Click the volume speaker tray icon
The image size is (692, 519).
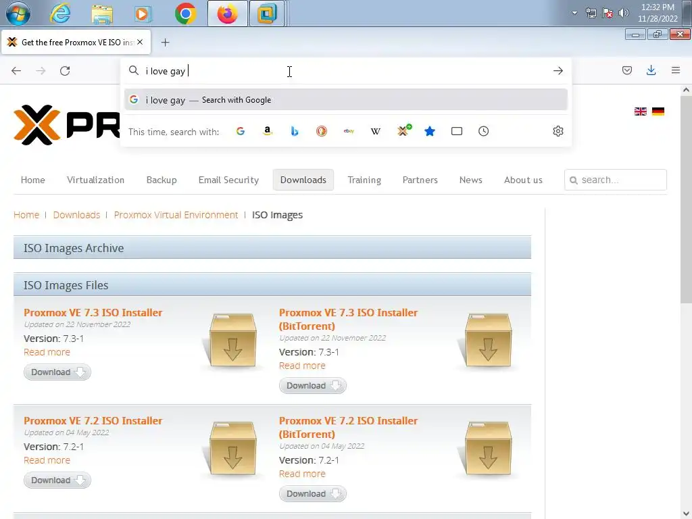(x=624, y=13)
